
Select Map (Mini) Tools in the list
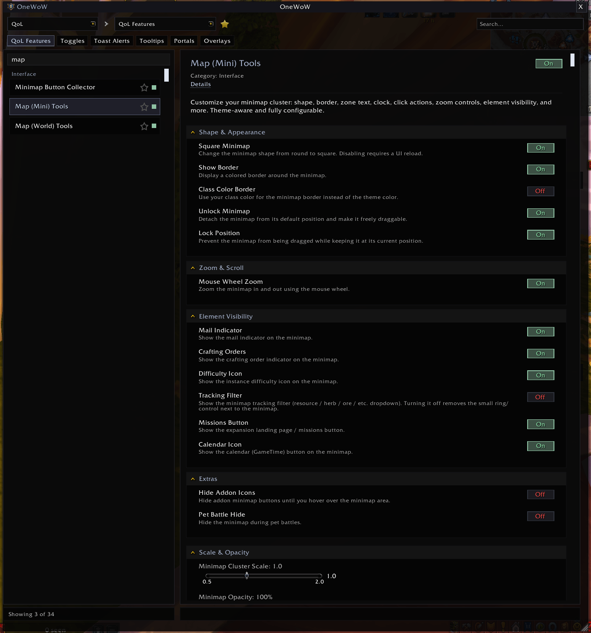pyautogui.click(x=85, y=107)
